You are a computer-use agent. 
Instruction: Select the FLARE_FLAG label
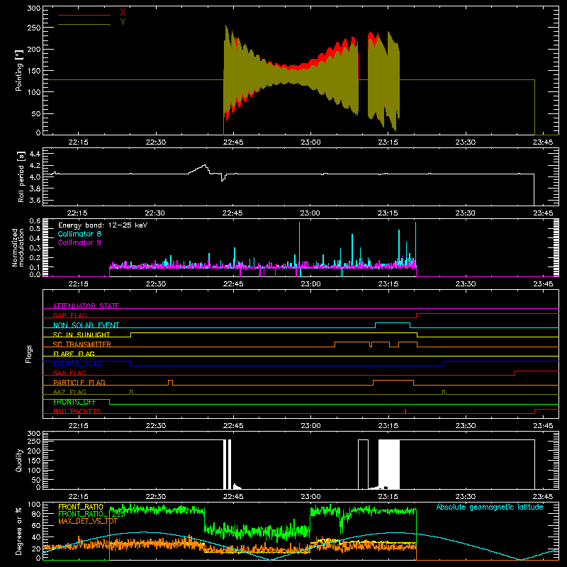74,354
